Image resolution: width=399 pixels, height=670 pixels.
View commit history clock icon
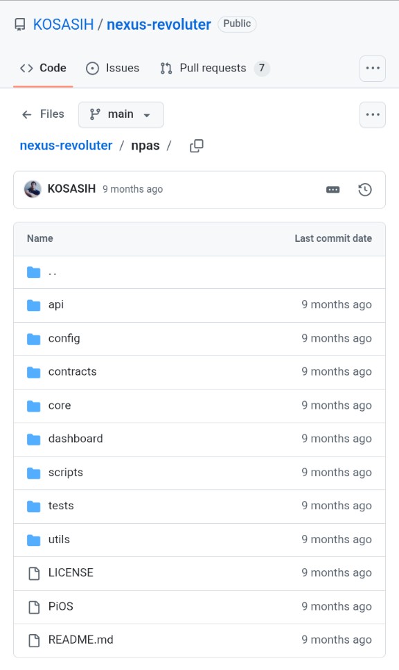(x=365, y=189)
